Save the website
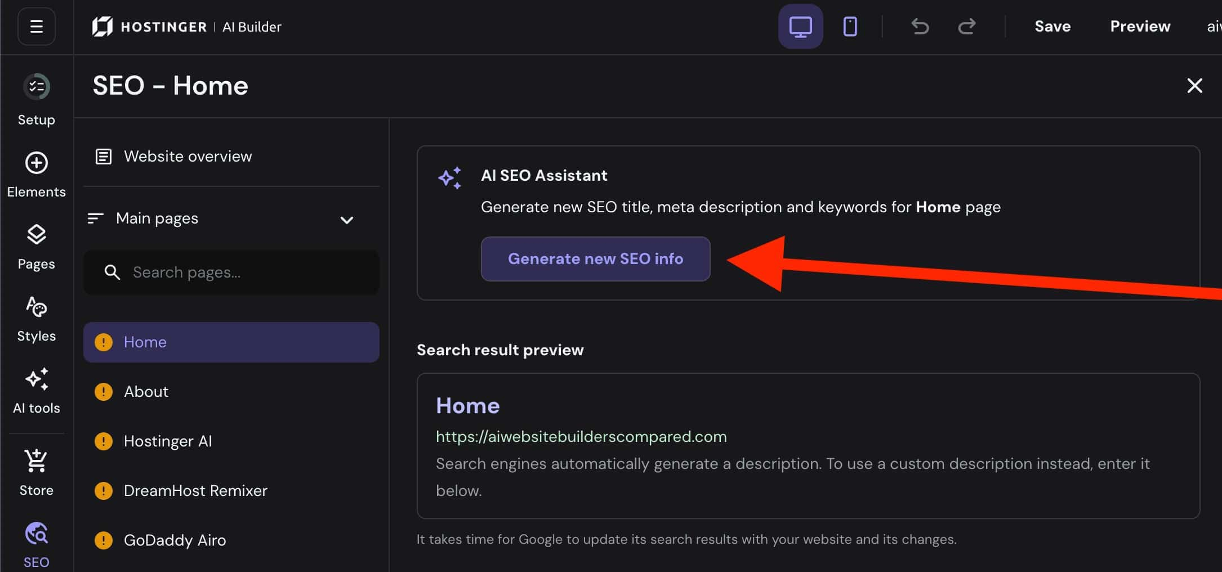 point(1052,26)
